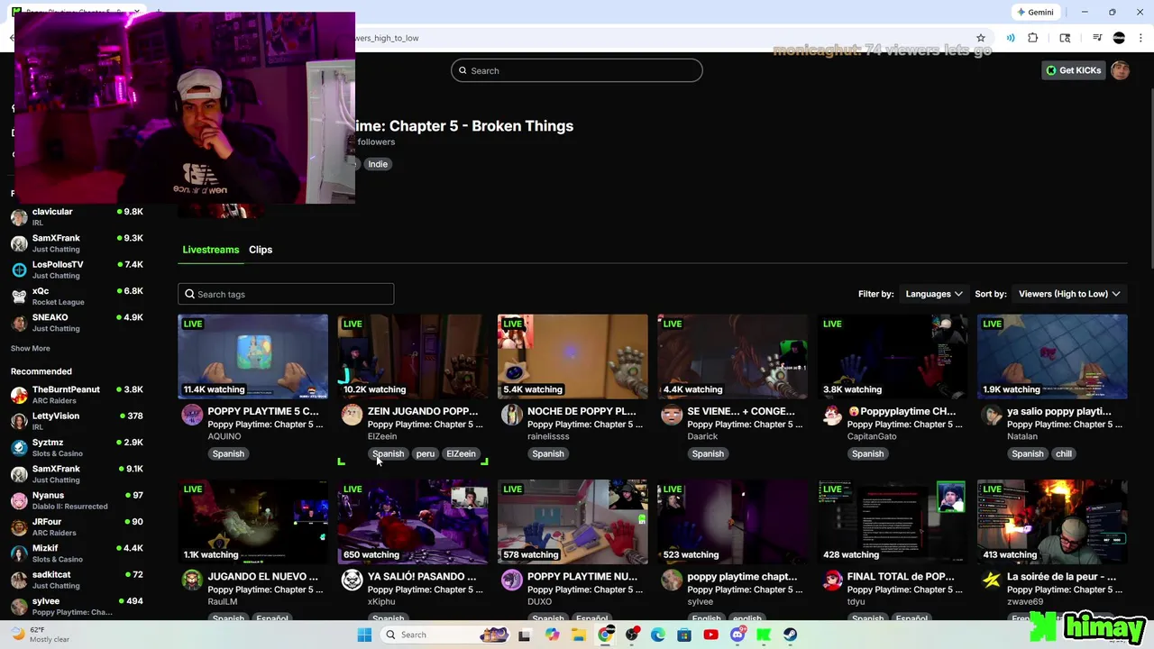The height and width of the screenshot is (649, 1154).
Task: Open Syztmz Slots & Casino channel
Action: click(x=77, y=447)
